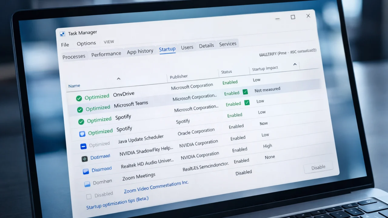
Task: Open the Options menu
Action: click(x=86, y=44)
